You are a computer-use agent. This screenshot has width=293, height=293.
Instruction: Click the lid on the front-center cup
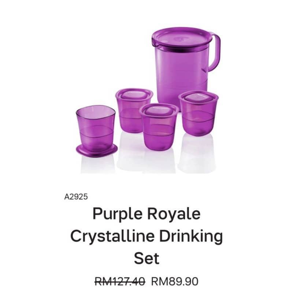point(159,110)
